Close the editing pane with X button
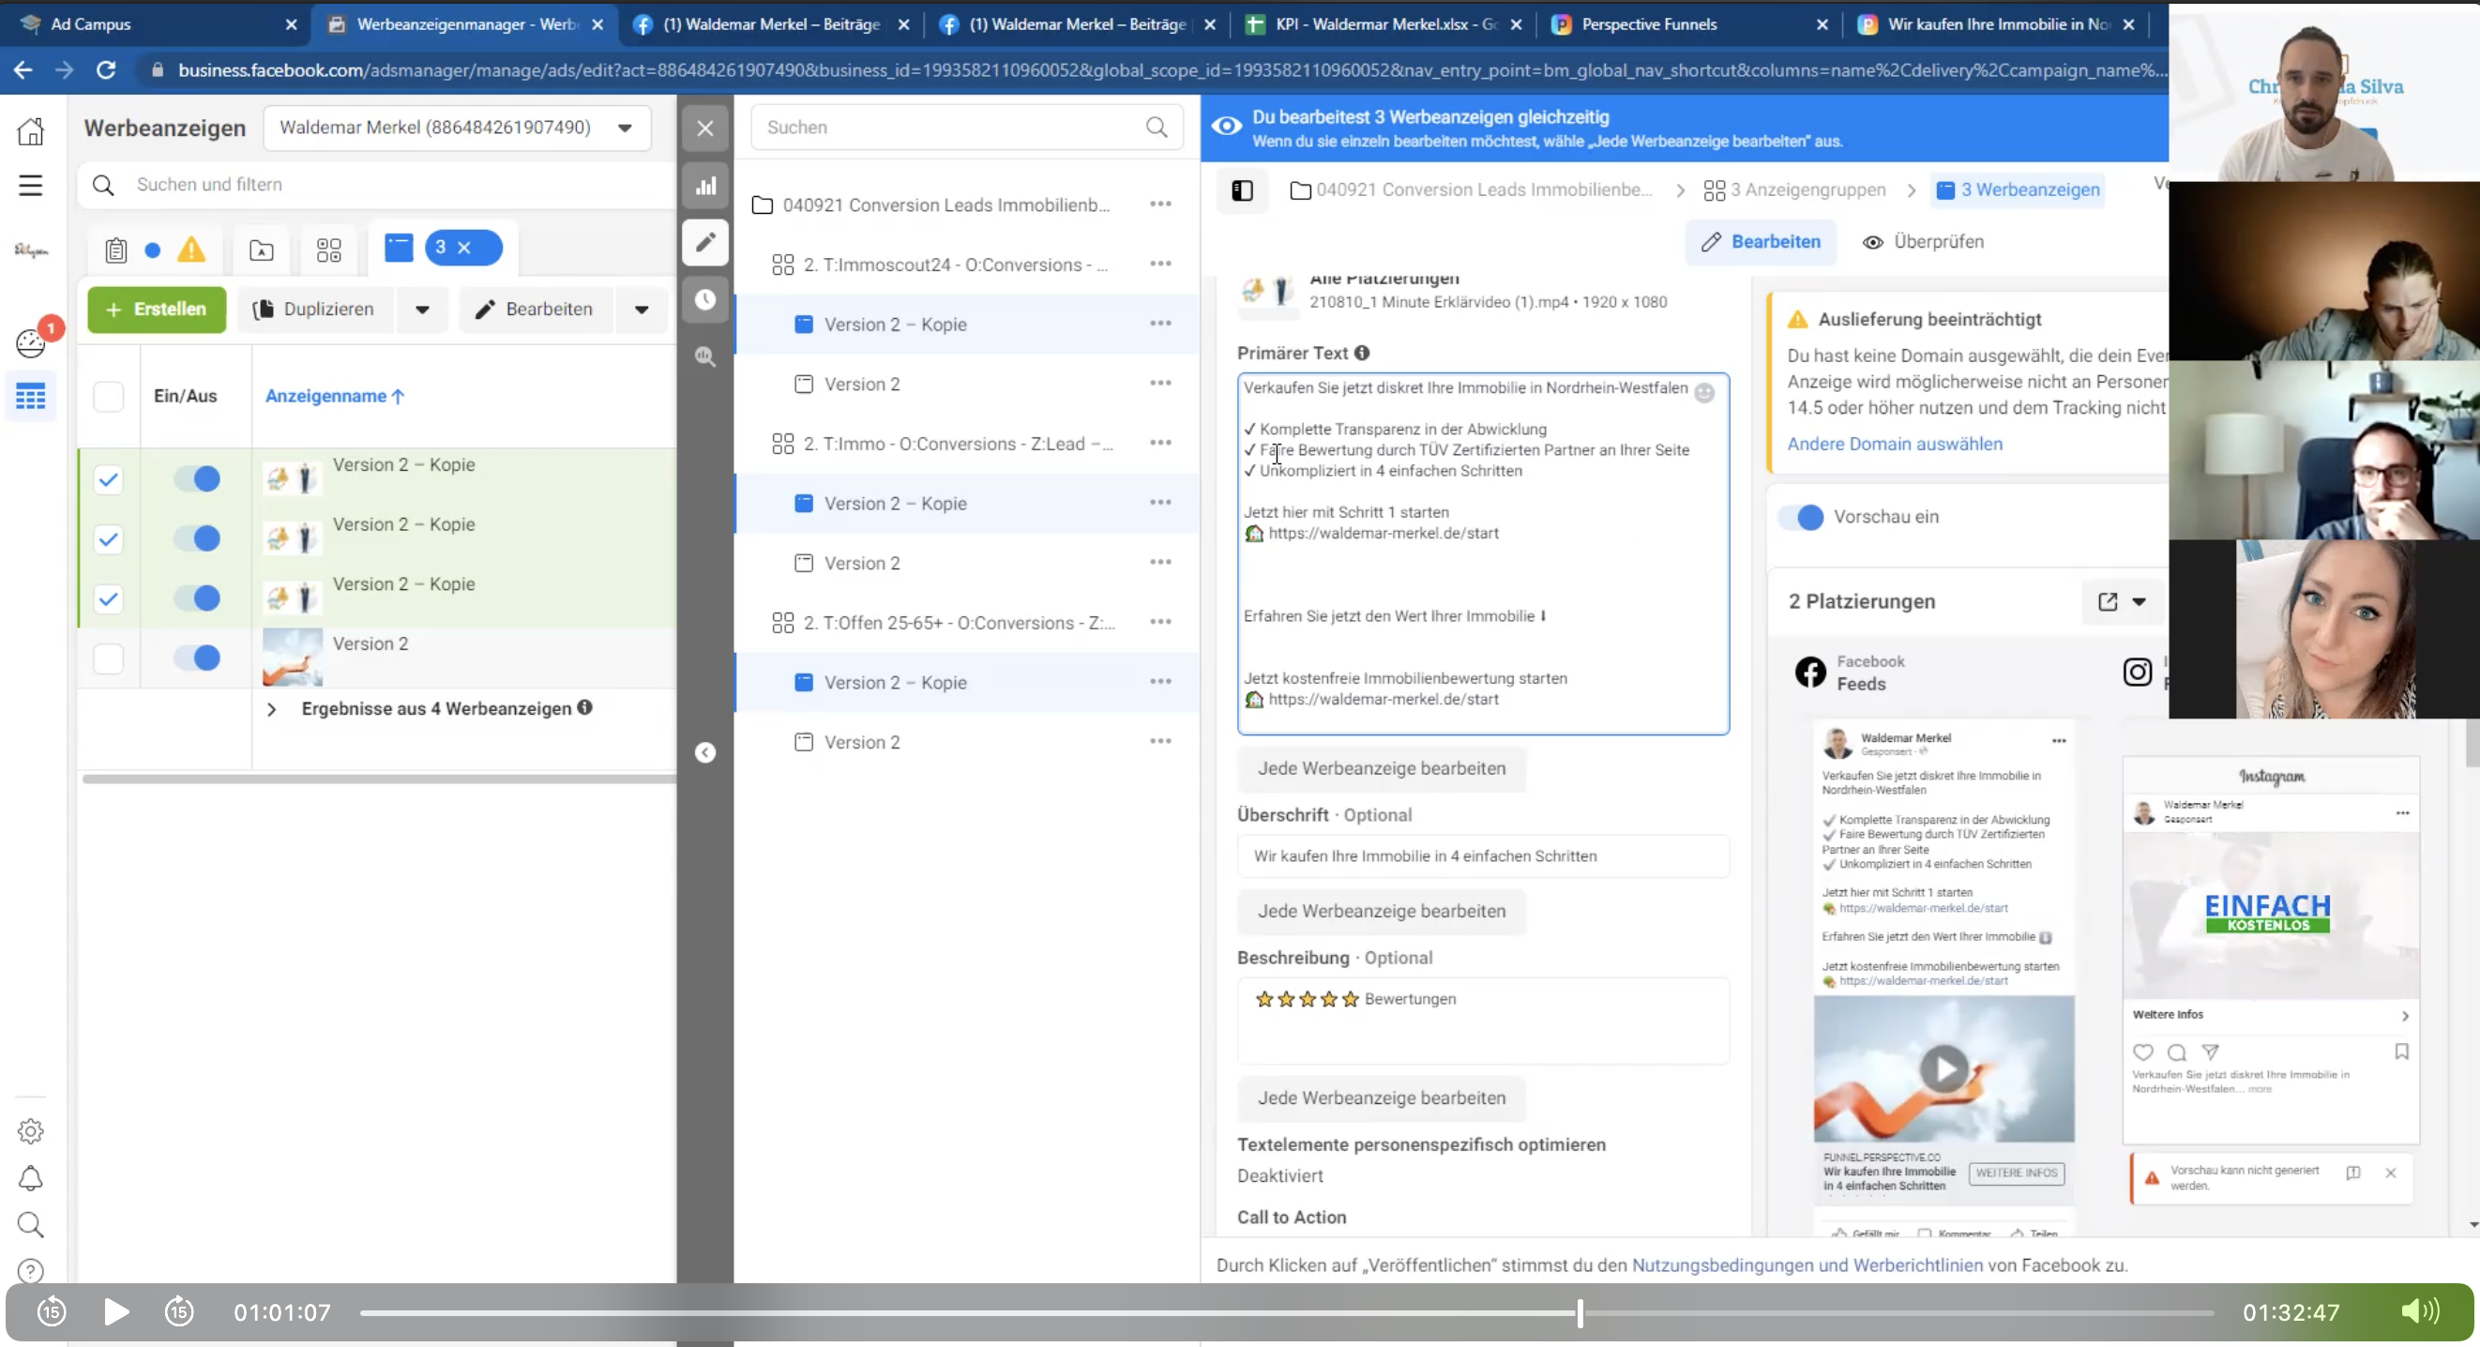This screenshot has height=1347, width=2480. tap(705, 129)
